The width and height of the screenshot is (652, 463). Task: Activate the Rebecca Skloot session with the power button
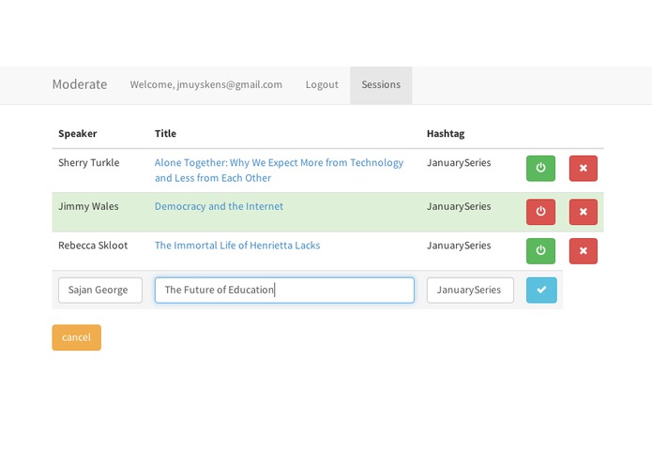pos(540,251)
